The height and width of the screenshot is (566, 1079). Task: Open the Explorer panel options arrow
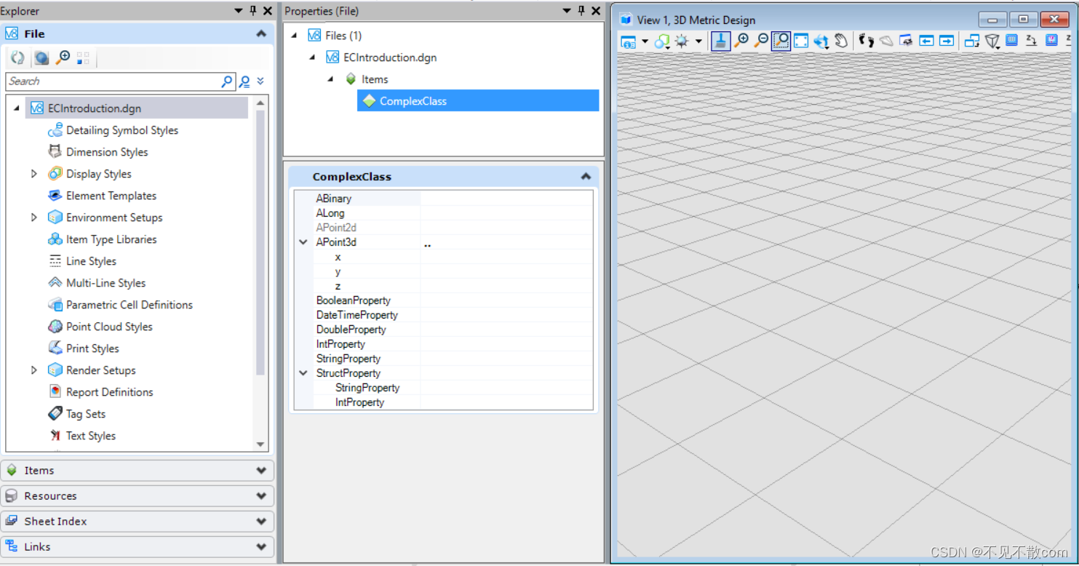(x=239, y=11)
